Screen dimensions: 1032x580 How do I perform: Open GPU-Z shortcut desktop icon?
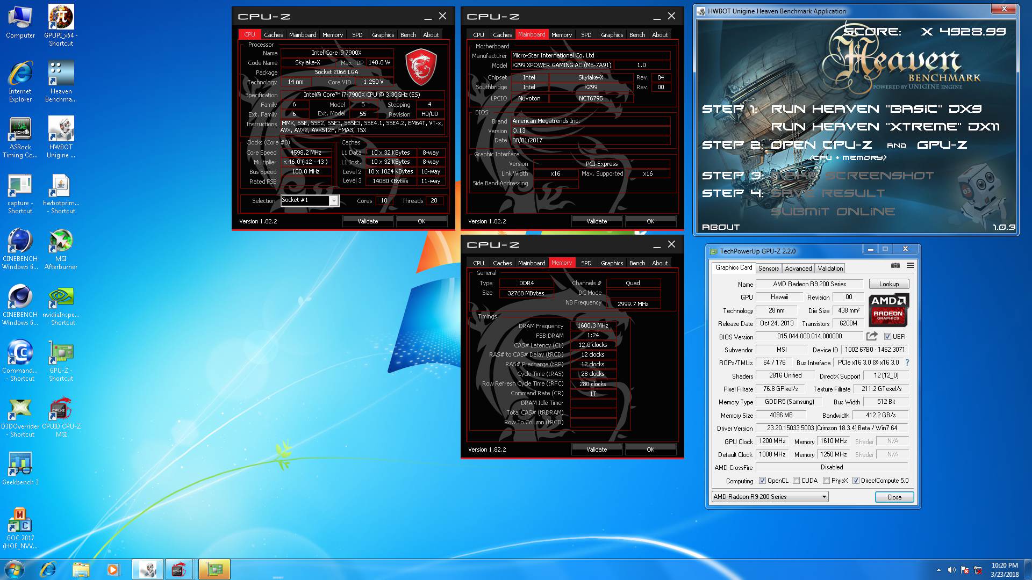[61, 360]
